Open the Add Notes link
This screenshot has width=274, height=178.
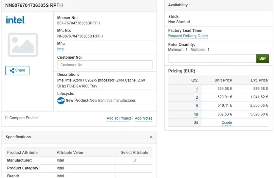(x=143, y=118)
